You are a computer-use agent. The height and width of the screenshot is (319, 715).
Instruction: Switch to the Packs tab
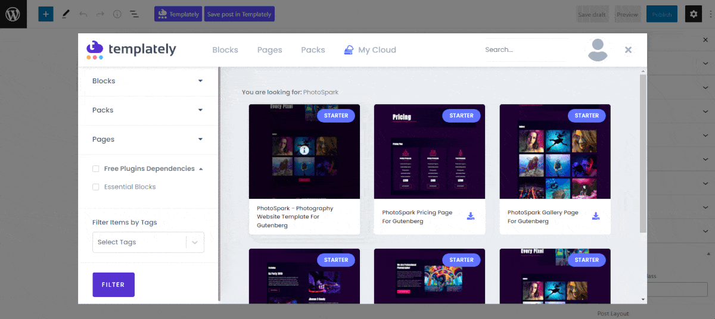(313, 50)
